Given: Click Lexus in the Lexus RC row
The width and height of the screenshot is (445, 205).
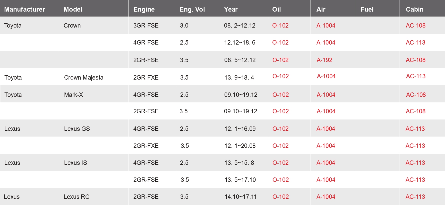Looking at the screenshot, I should tap(12, 197).
